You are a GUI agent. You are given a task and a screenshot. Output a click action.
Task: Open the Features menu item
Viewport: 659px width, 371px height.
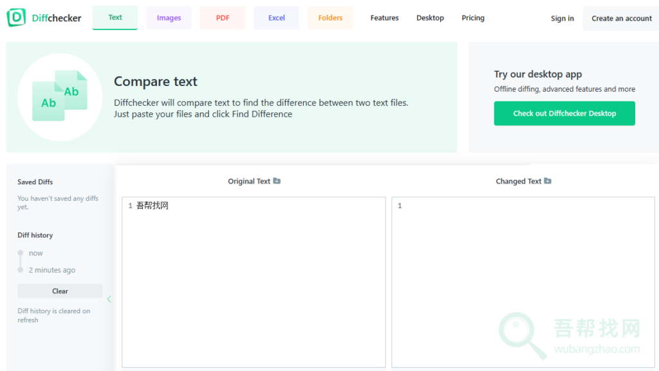[384, 18]
